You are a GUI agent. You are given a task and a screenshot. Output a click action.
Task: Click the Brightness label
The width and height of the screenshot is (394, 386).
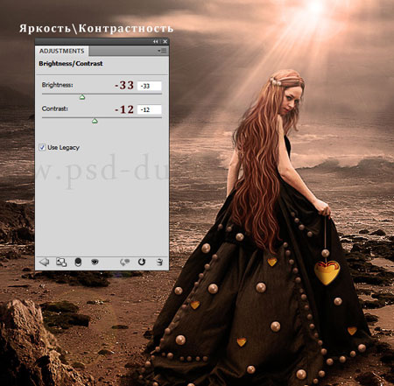point(57,85)
